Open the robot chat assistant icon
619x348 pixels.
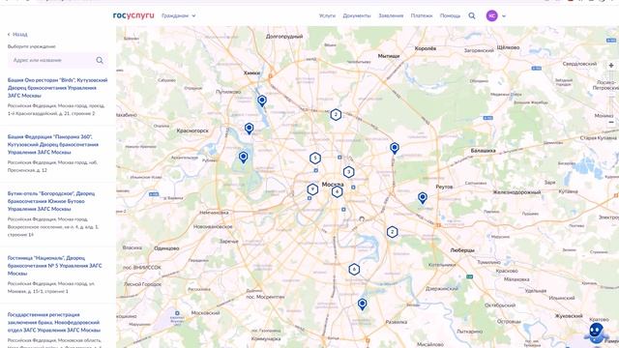coord(596,333)
